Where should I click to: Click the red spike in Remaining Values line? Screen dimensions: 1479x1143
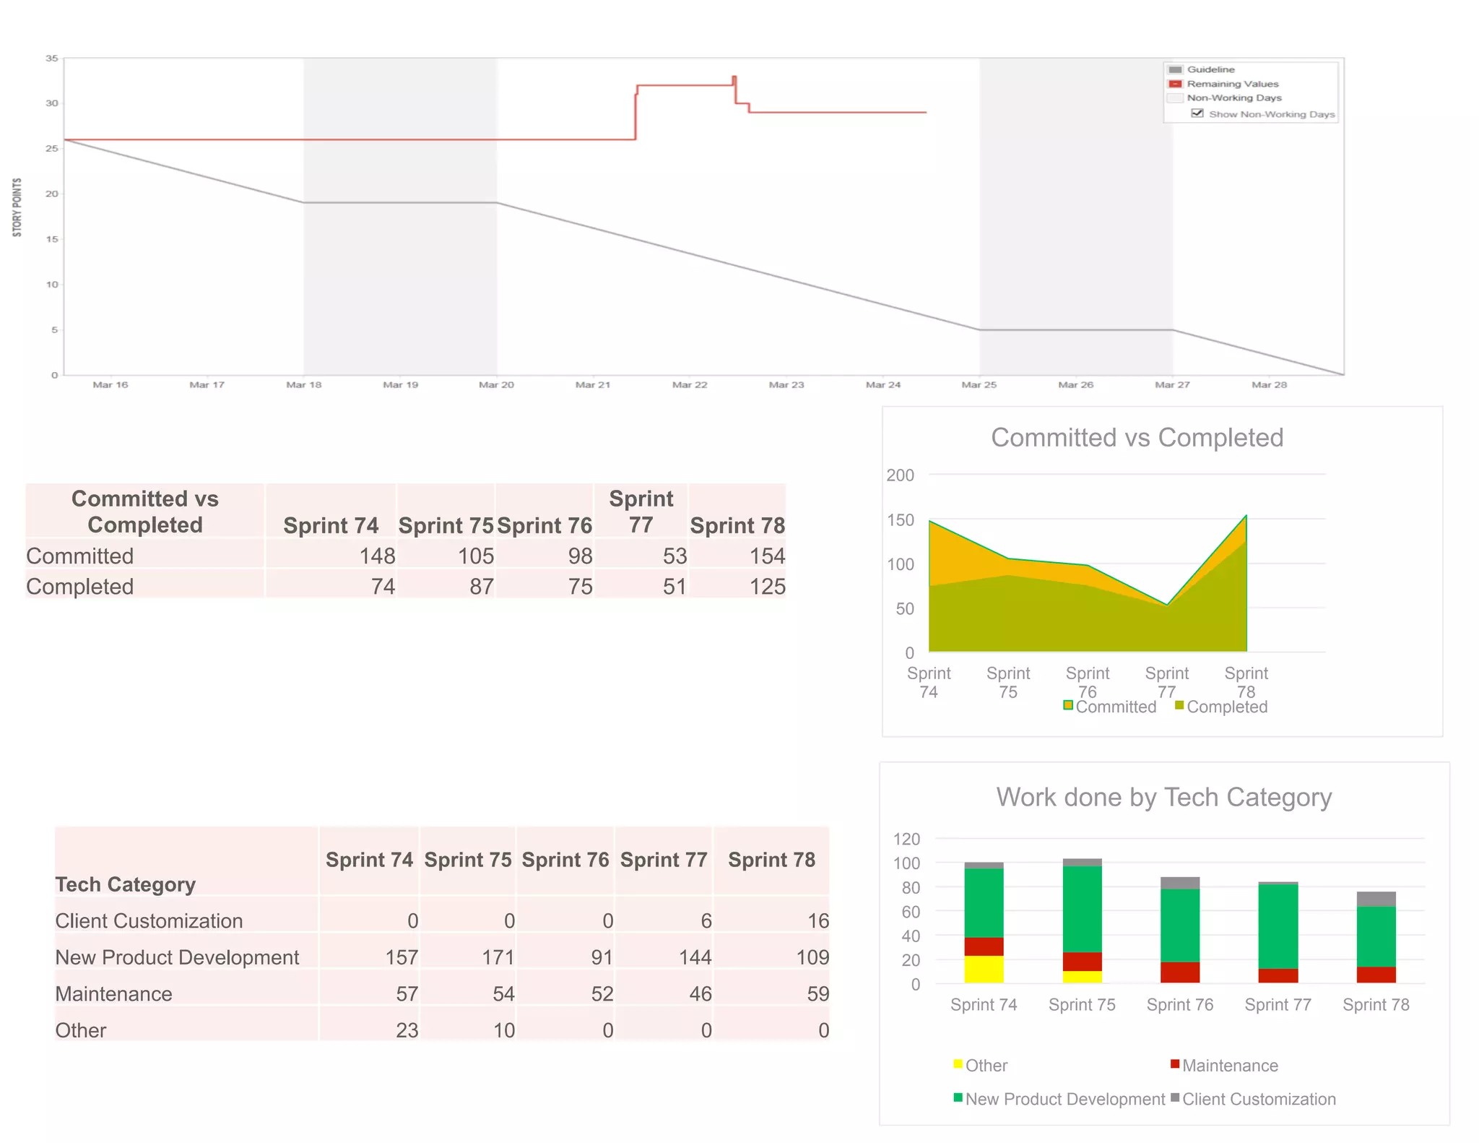pyautogui.click(x=734, y=78)
